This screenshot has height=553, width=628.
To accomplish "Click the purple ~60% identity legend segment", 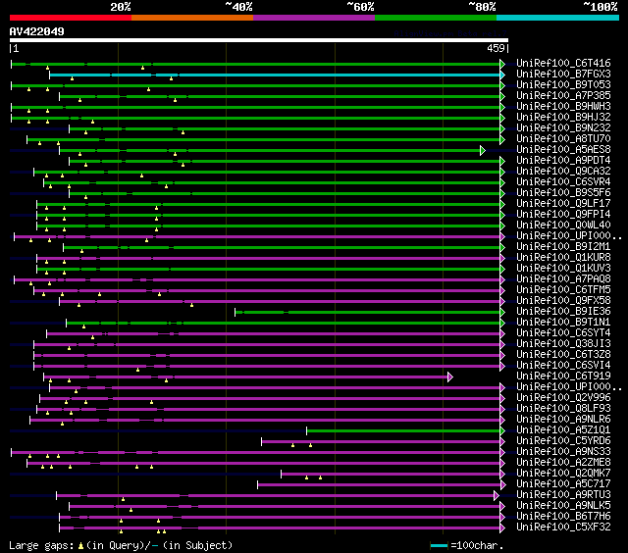I will [313, 18].
